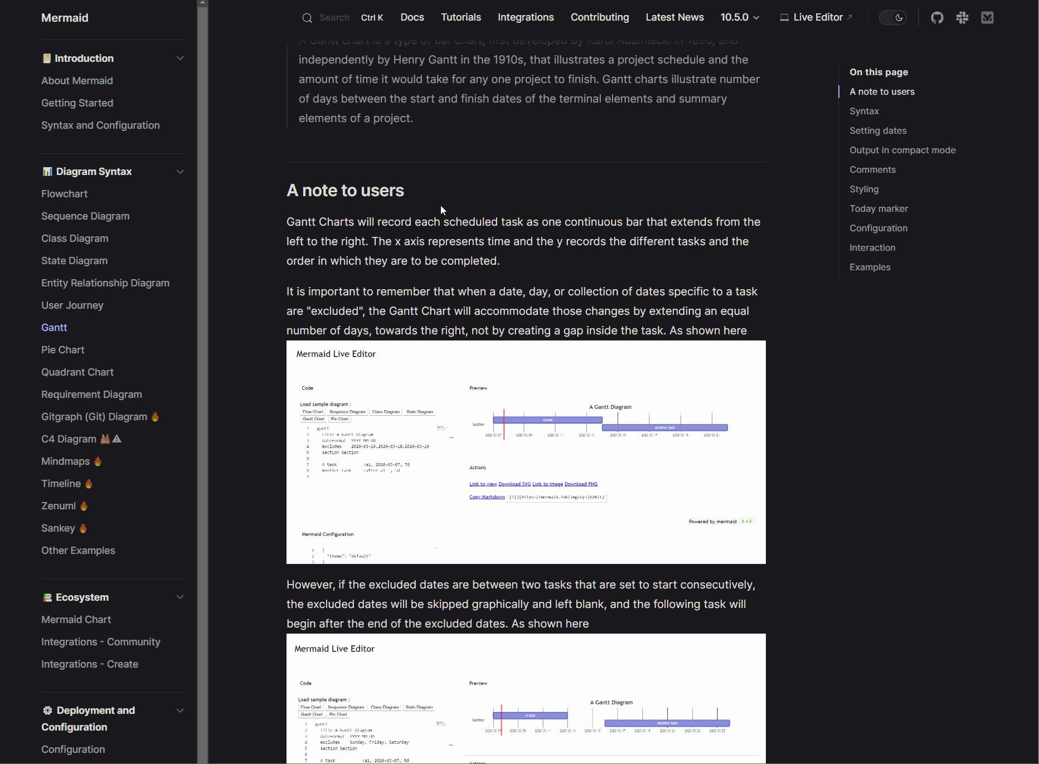
Task: Toggle dark mode theme switch
Action: [893, 17]
